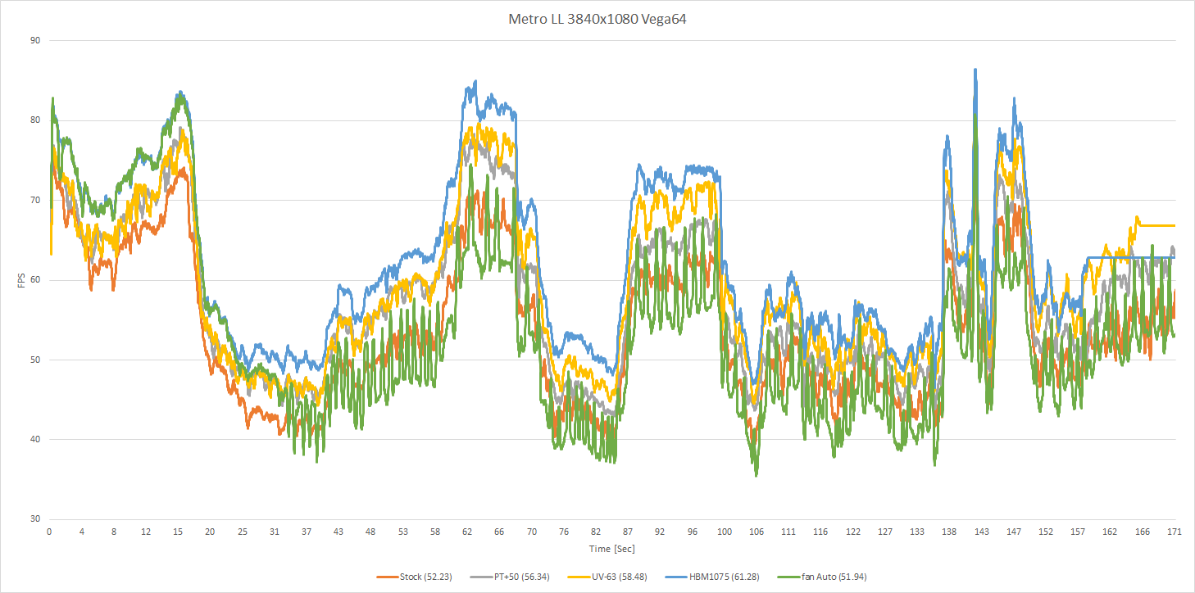Click the 70 label on the FPS axis
This screenshot has width=1195, height=593.
point(36,200)
